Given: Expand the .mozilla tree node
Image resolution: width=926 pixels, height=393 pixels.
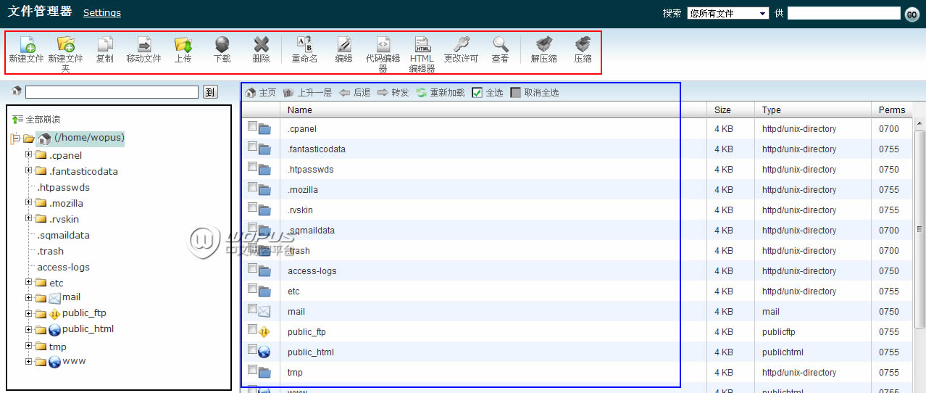Looking at the screenshot, I should pyautogui.click(x=29, y=202).
